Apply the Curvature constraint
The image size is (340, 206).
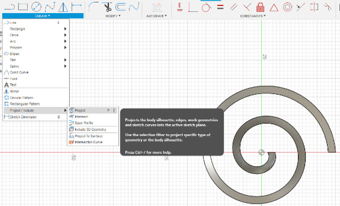pos(328,7)
